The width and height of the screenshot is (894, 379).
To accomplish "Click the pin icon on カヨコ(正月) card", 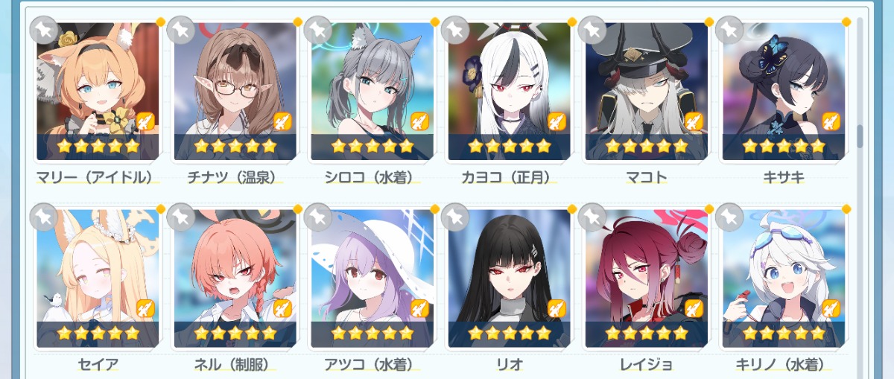I will point(455,30).
